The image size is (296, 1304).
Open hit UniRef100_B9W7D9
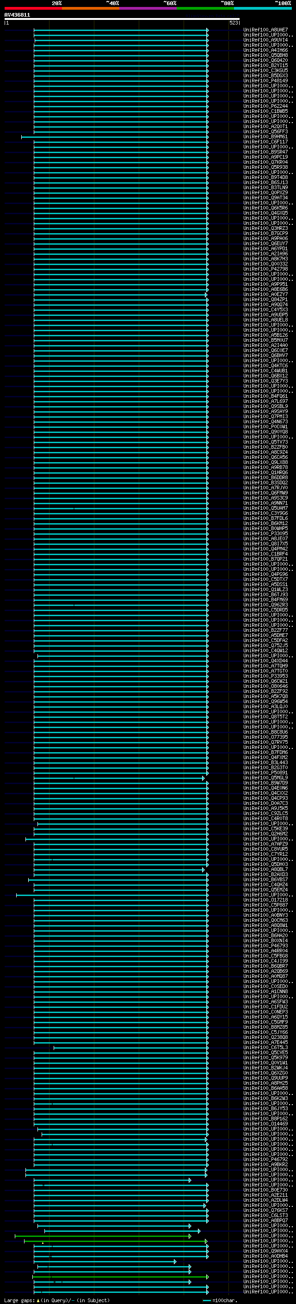265,783
